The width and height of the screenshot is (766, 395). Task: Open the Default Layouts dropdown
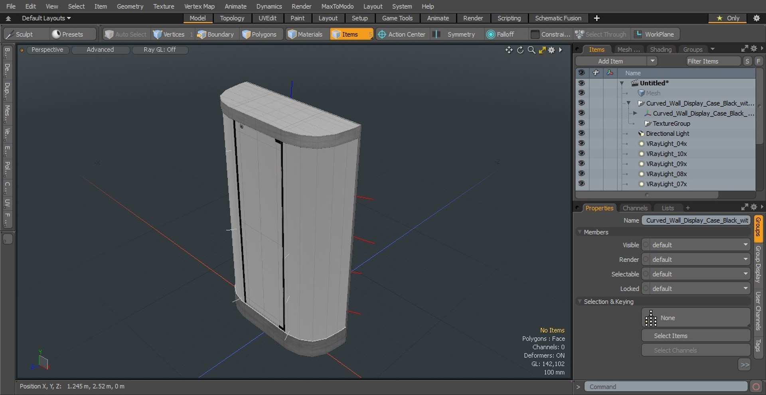(46, 18)
